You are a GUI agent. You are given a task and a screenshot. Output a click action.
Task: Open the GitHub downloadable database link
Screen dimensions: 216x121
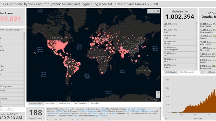(130, 109)
